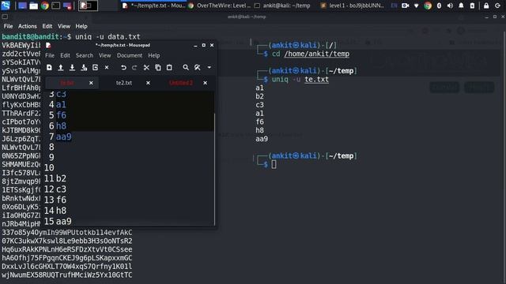
Task: Switch to the te2.txt tab
Action: [124, 83]
